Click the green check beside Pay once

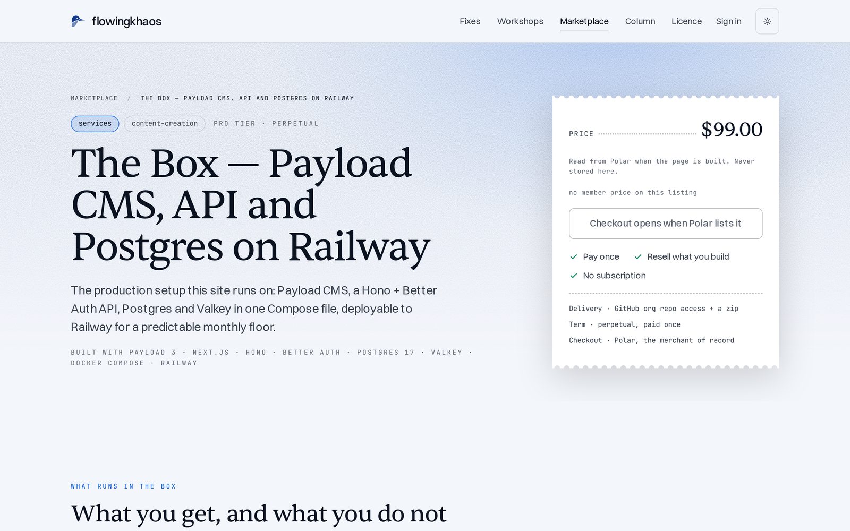(574, 256)
